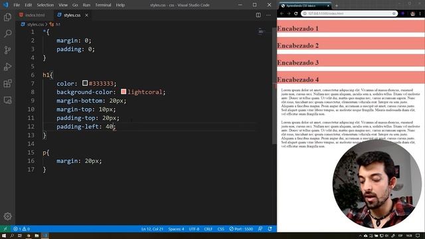Click line 12 padding-left declaration
Viewport: 425px width, 239px height.
click(x=86, y=127)
